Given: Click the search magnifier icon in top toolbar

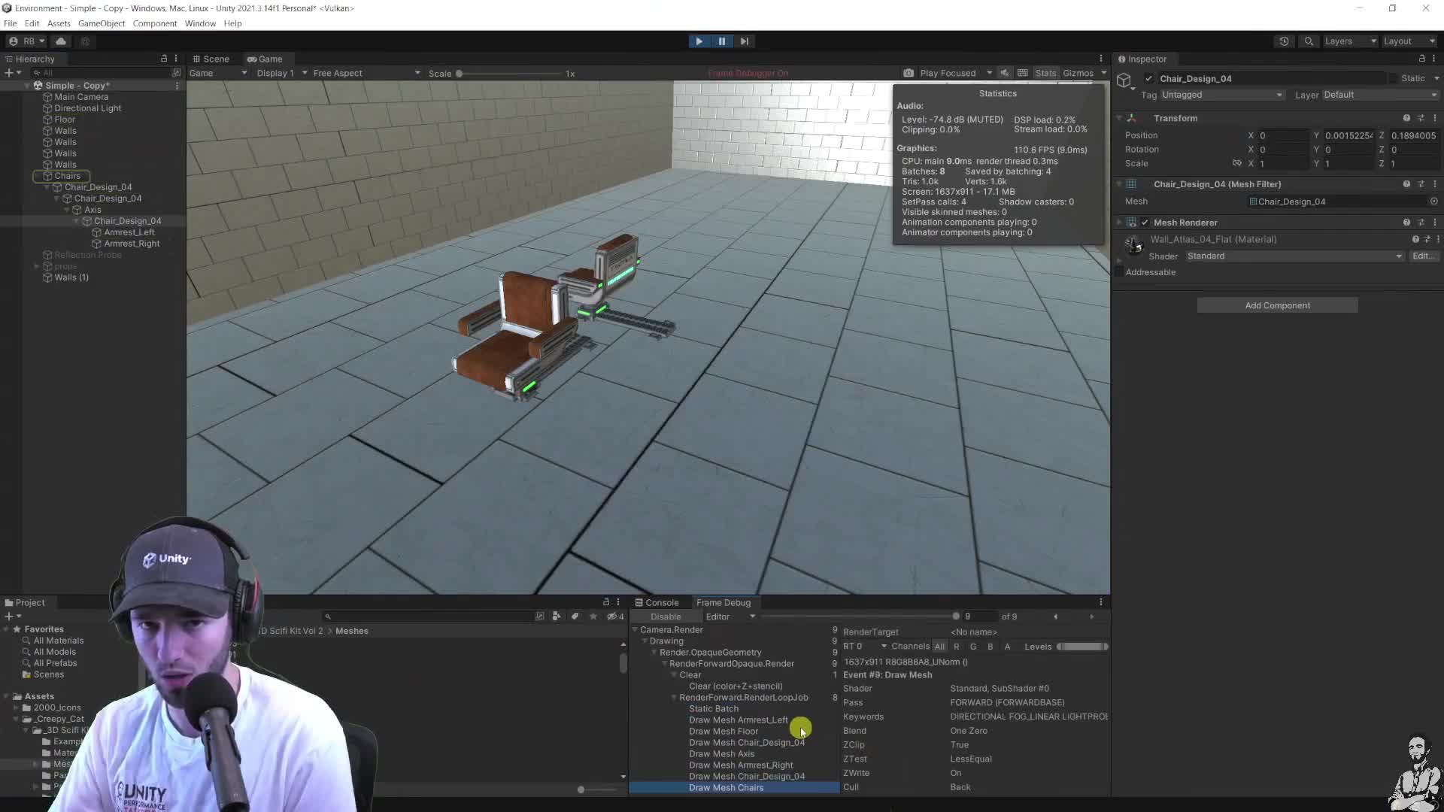Looking at the screenshot, I should 1308,41.
